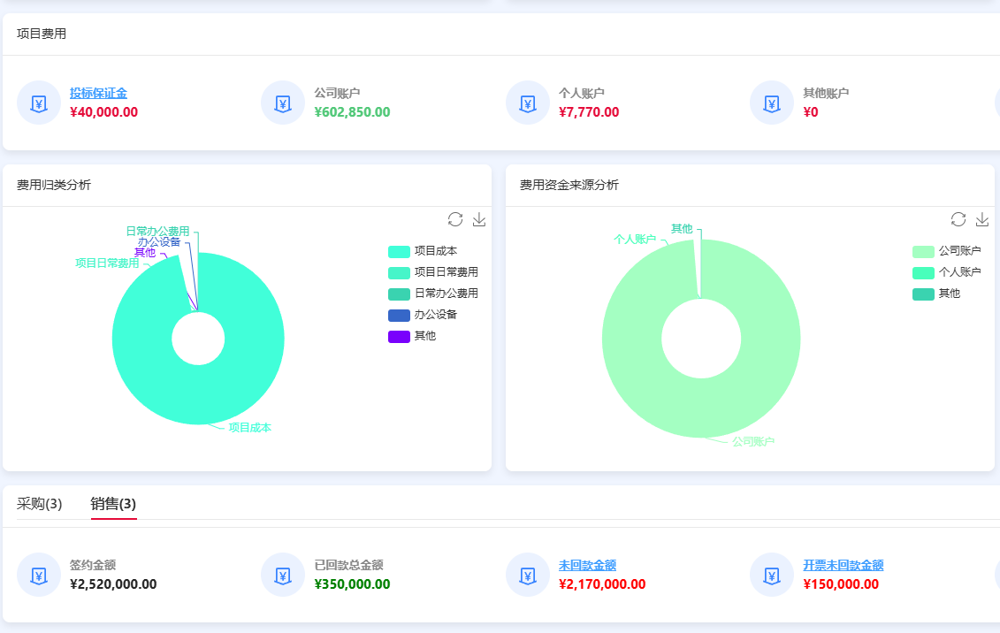Click the currency icon beside 开票未回款金额

click(771, 575)
